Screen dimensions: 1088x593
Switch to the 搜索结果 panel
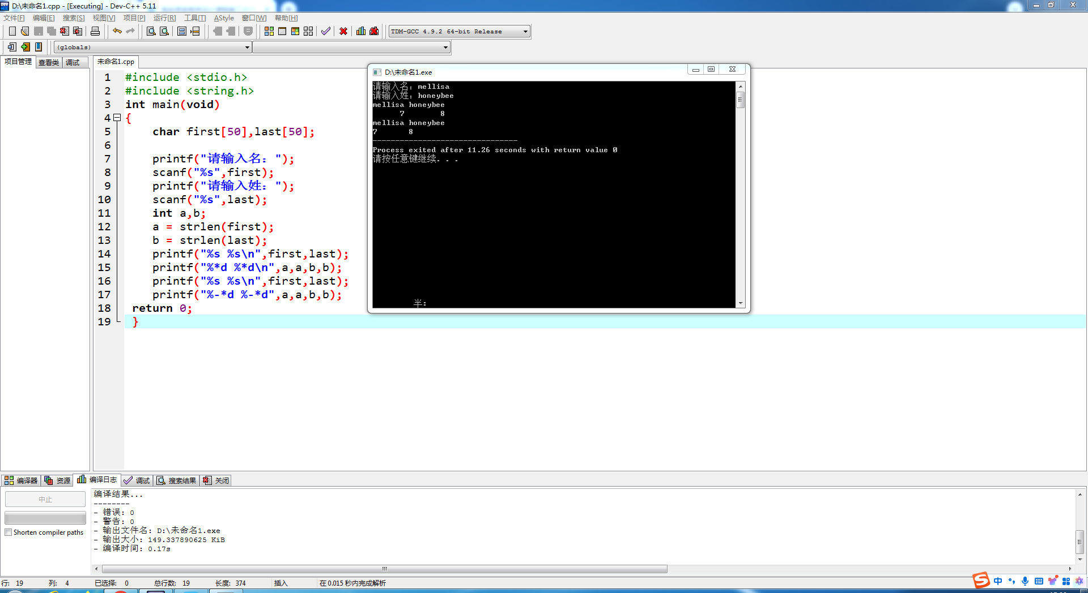[176, 480]
